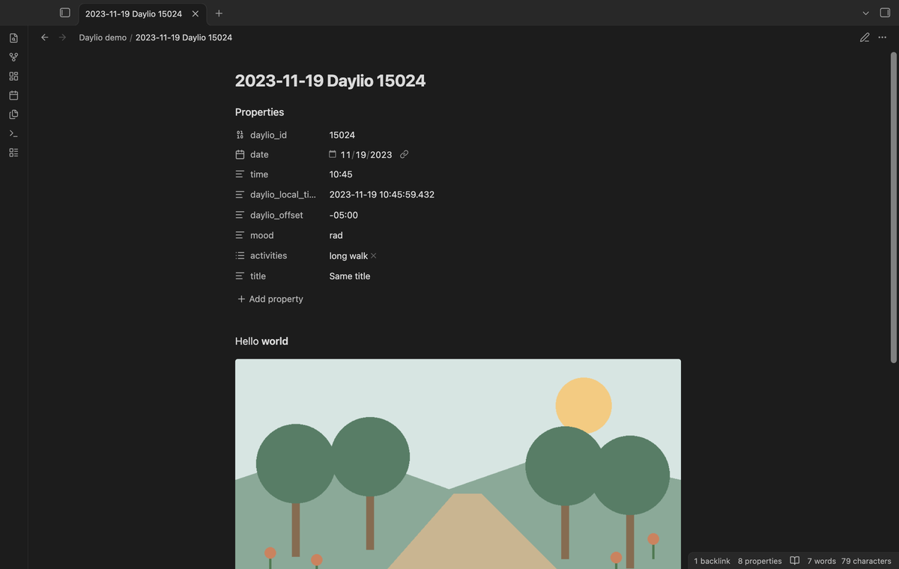Viewport: 899px width, 569px height.
Task: Click the 'mood' property name
Action: coord(261,235)
